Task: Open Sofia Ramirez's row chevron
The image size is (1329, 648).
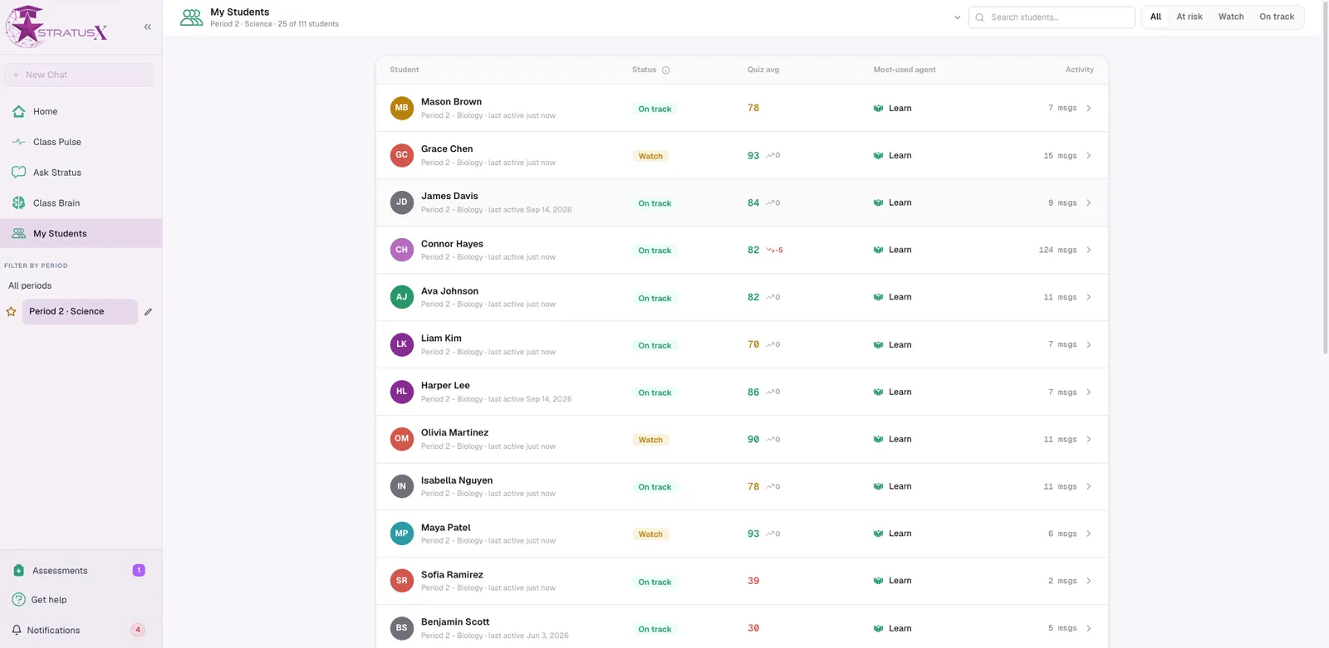Action: (1089, 581)
